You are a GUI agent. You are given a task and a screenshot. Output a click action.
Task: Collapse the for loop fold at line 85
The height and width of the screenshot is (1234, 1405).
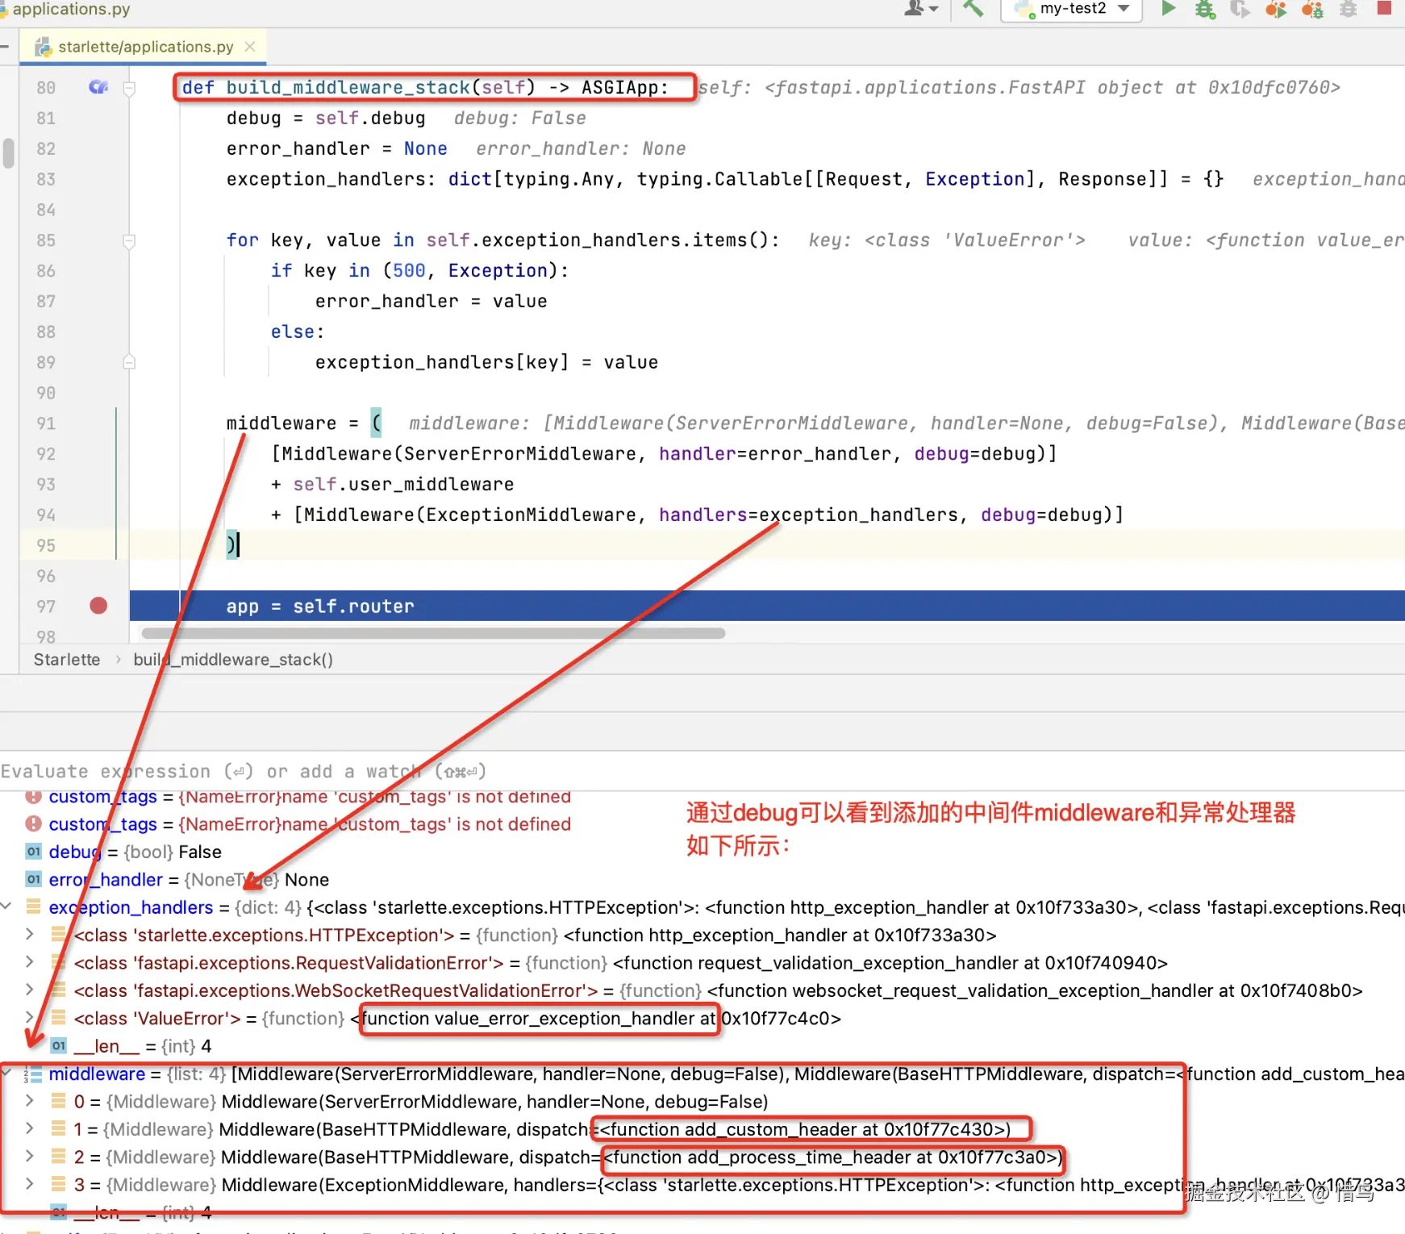click(x=129, y=240)
